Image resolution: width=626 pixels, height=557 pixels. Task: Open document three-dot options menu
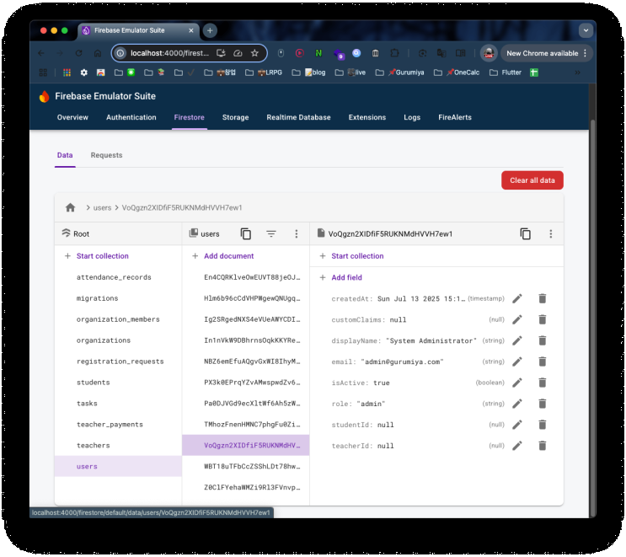pyautogui.click(x=550, y=234)
